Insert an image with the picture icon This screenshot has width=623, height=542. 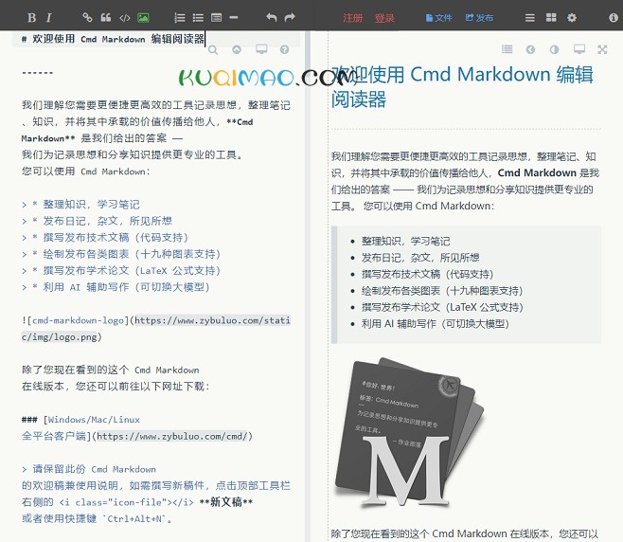pyautogui.click(x=143, y=17)
